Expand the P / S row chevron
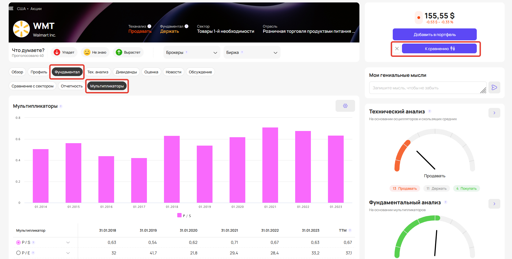Screen dimensions: 512x259 pyautogui.click(x=68, y=242)
